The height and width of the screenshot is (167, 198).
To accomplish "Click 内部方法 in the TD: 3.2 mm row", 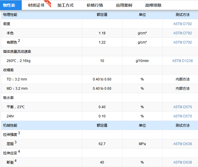I will [x=182, y=79].
